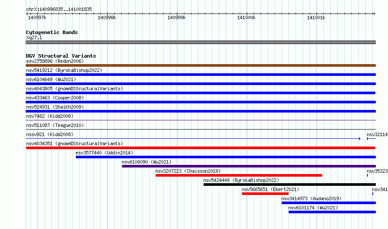Open the nsv7462 (Kidd2008) label
Viewport: 388px width, 229px height.
pyautogui.click(x=50, y=116)
